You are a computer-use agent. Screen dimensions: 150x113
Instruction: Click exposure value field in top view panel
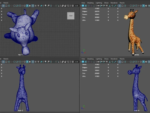[x=77, y=6]
